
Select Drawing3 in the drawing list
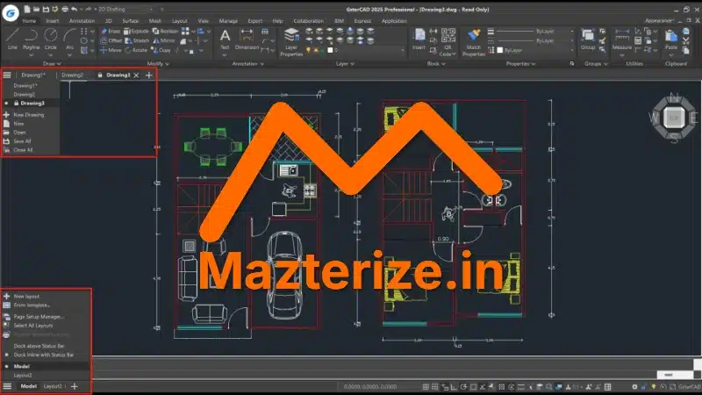point(32,103)
